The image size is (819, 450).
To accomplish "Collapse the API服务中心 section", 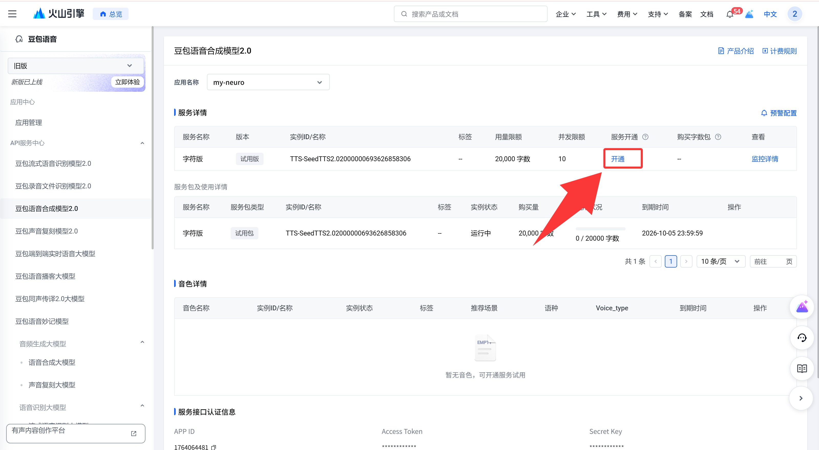I will 142,143.
